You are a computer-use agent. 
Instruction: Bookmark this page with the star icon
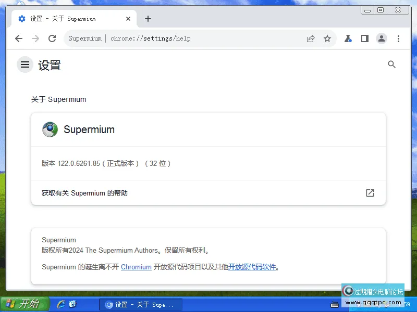click(327, 38)
